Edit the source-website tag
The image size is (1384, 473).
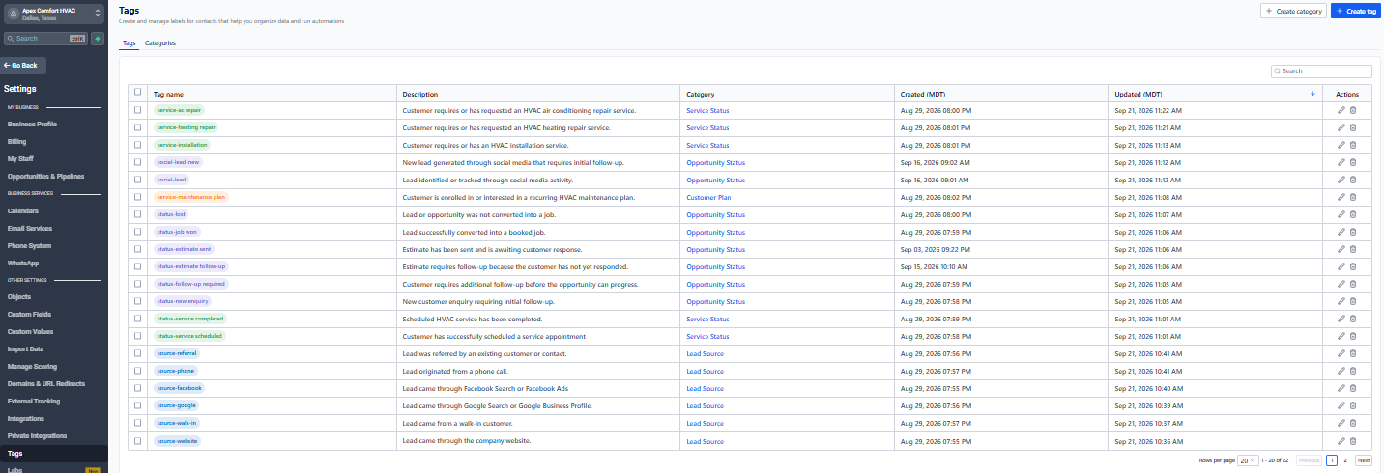tap(1341, 440)
